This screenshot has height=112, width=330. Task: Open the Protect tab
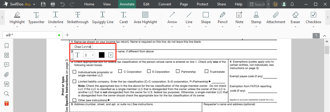click(x=202, y=4)
